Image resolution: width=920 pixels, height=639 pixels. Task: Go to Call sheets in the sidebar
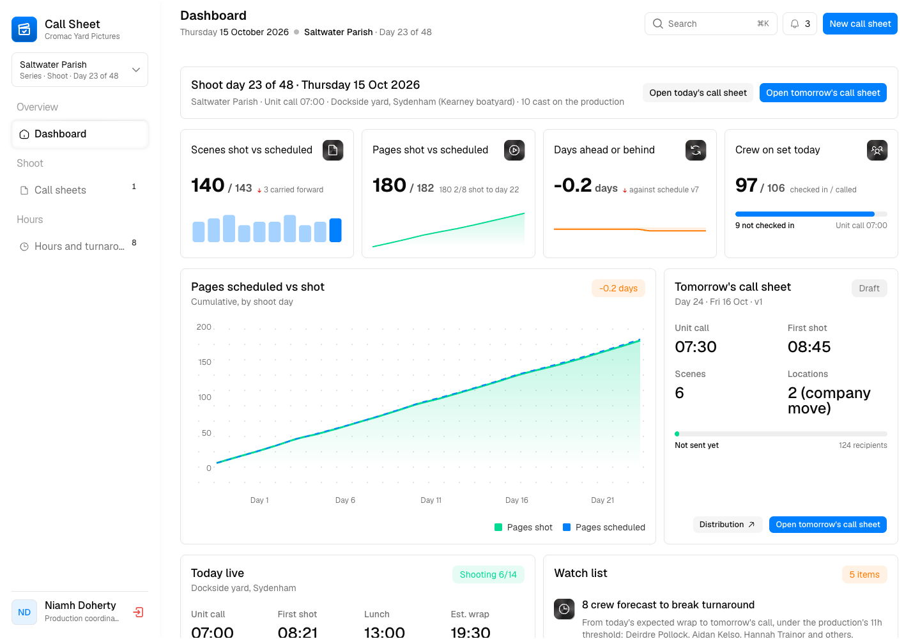pyautogui.click(x=80, y=190)
